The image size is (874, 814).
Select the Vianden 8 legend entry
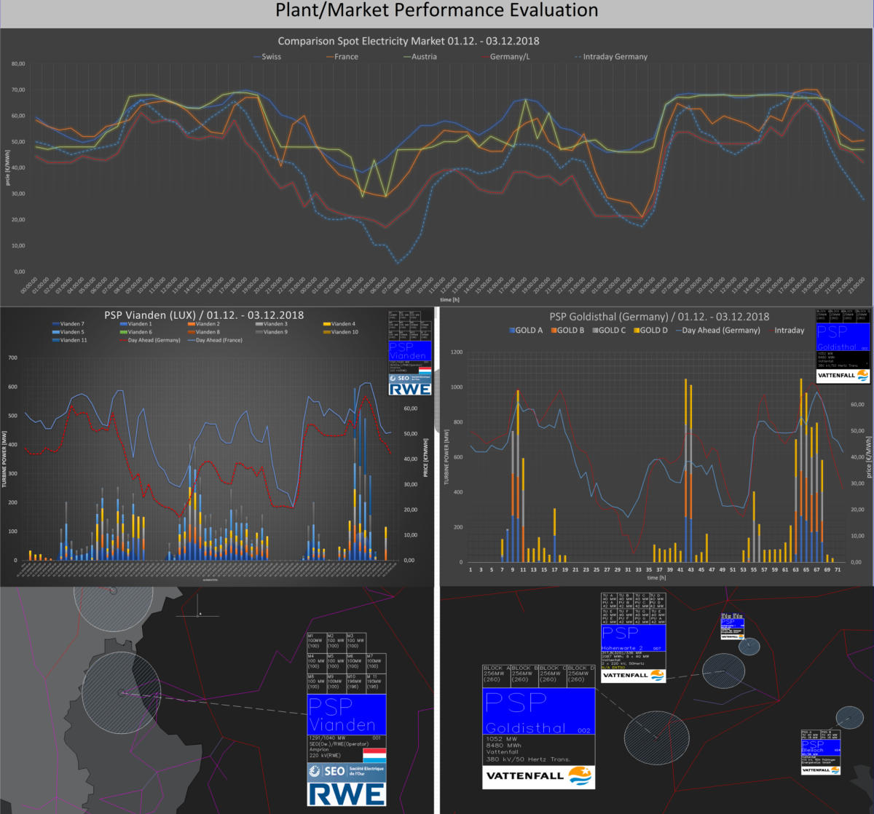[x=204, y=332]
